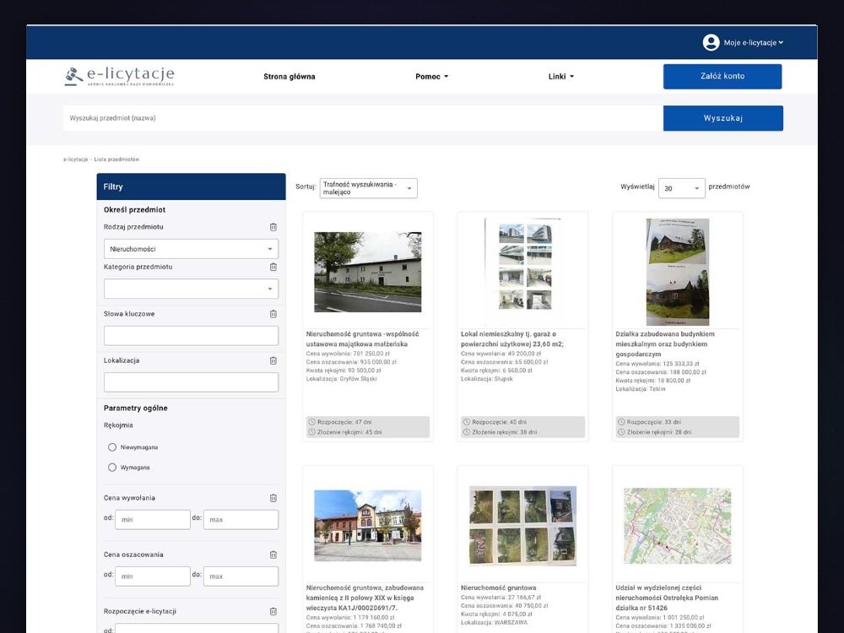Open the Linki menu

pyautogui.click(x=561, y=77)
